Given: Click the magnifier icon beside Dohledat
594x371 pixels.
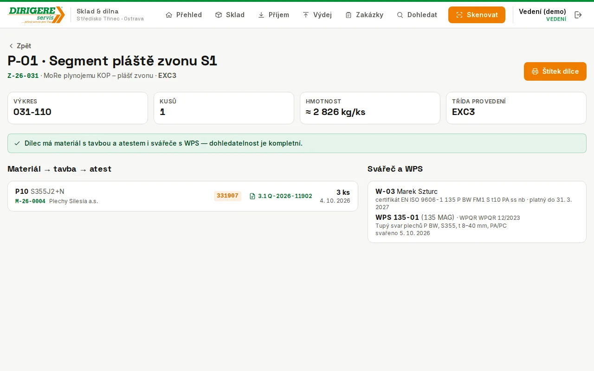Looking at the screenshot, I should click(x=400, y=15).
